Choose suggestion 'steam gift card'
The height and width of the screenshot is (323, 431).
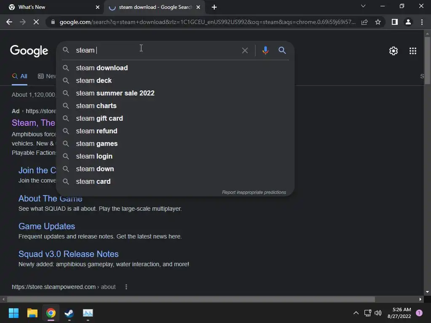(x=176, y=118)
